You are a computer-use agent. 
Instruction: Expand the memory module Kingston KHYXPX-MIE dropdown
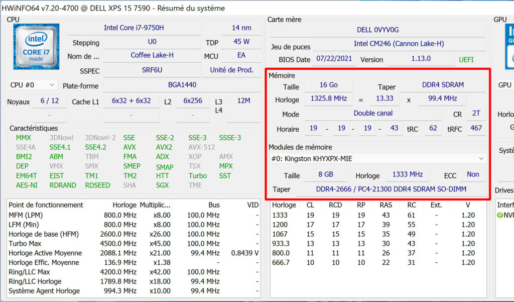[x=377, y=159]
